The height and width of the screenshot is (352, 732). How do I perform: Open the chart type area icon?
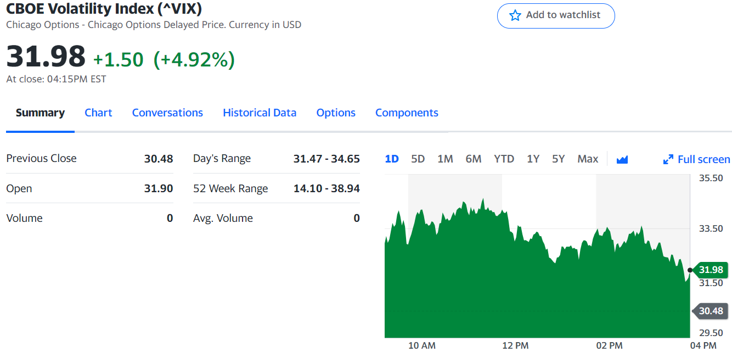[622, 159]
